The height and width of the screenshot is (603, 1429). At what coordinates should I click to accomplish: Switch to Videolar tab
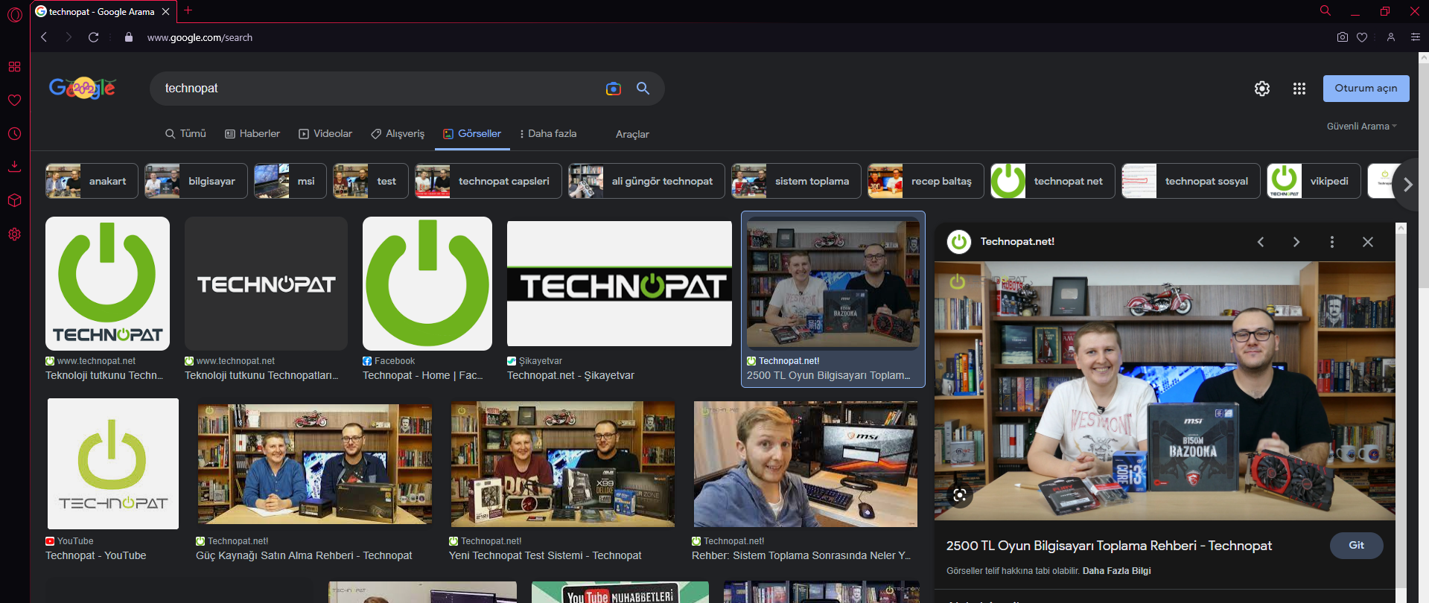(325, 134)
